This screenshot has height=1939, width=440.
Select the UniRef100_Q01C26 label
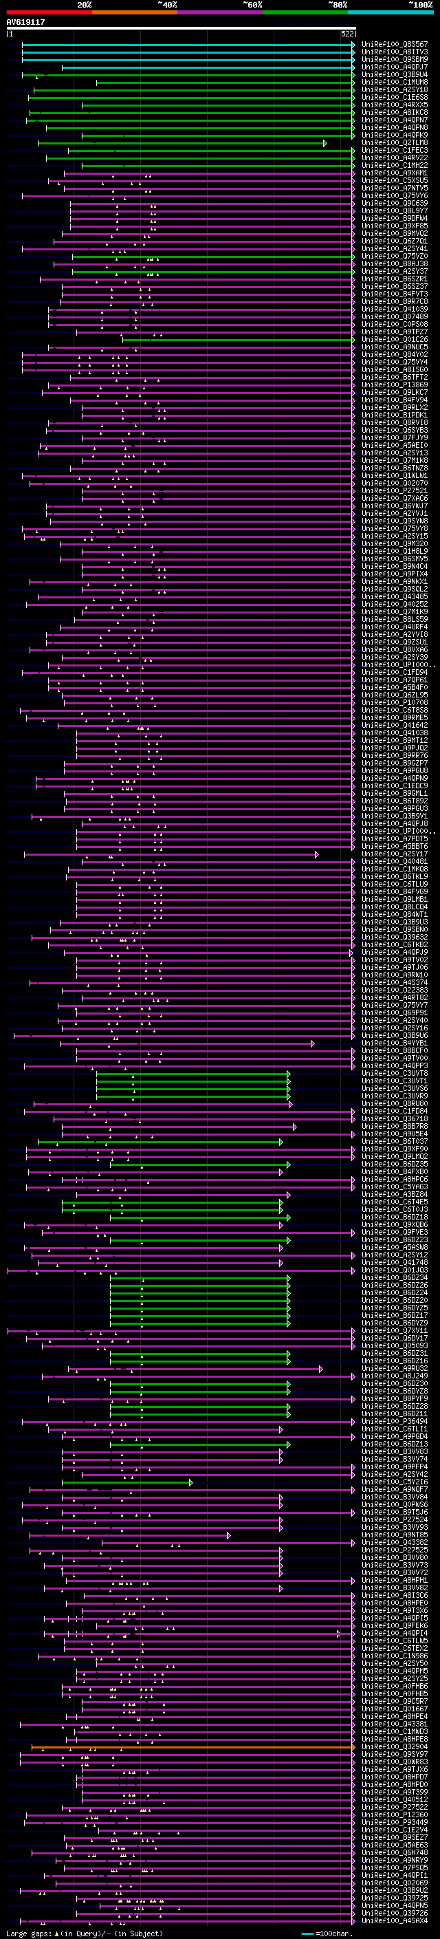[395, 340]
